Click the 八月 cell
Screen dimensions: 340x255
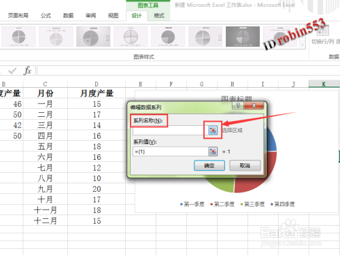(46, 178)
